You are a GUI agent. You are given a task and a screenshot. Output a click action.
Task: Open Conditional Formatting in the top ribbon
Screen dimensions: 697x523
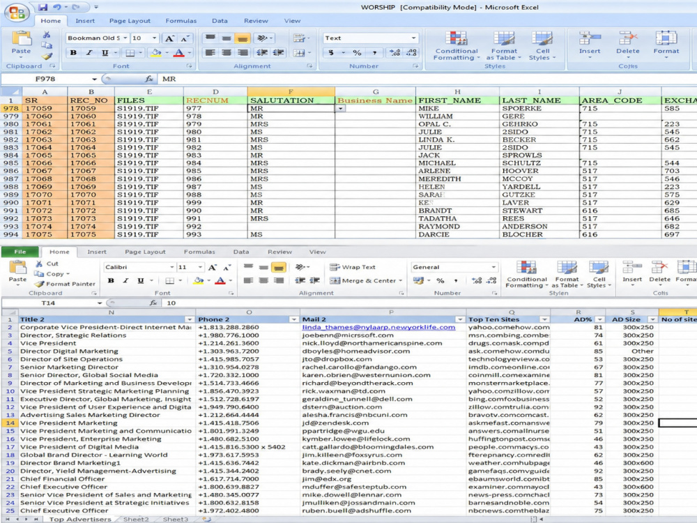click(457, 46)
